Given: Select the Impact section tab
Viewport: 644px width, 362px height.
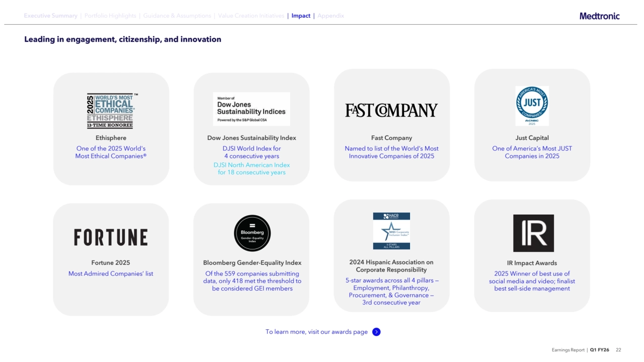Looking at the screenshot, I should [x=301, y=16].
